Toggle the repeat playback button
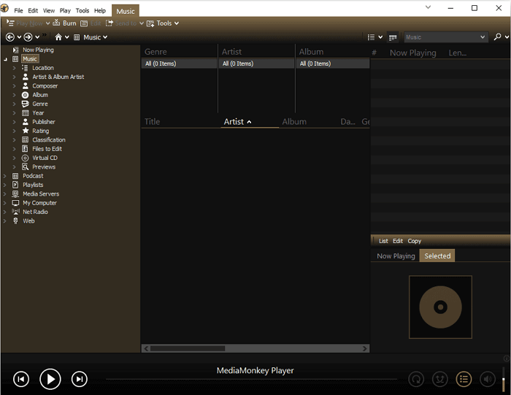511x395 pixels. [x=415, y=379]
